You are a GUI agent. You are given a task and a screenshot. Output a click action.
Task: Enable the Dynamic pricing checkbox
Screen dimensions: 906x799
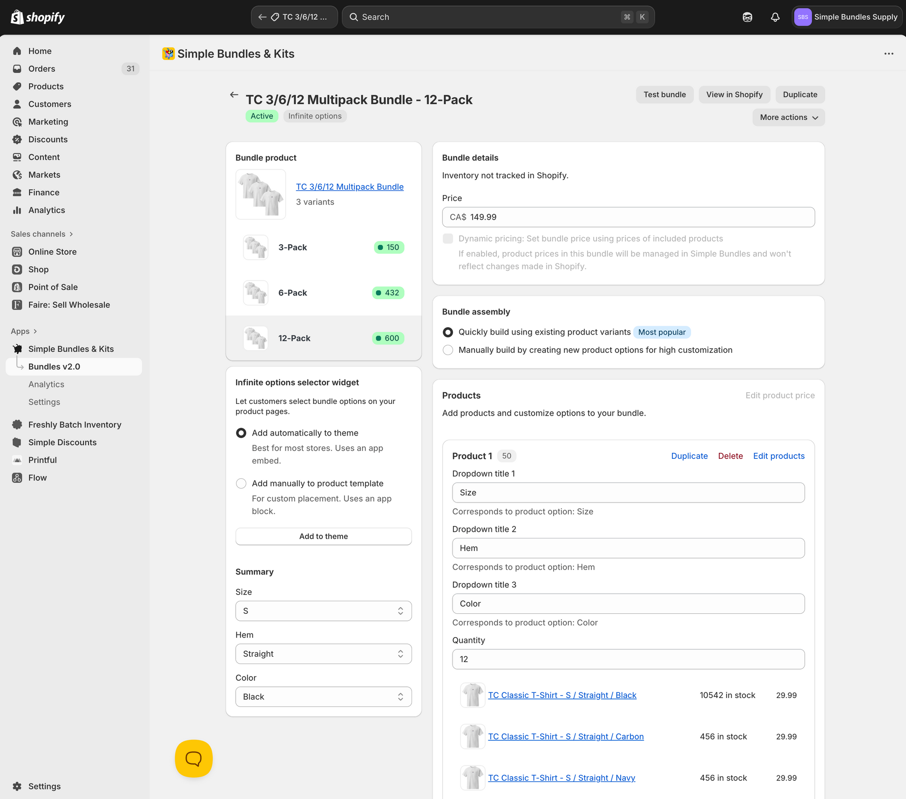point(448,239)
